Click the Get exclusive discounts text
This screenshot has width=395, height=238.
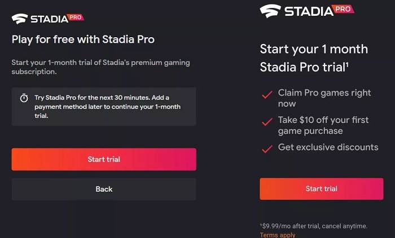[328, 147]
